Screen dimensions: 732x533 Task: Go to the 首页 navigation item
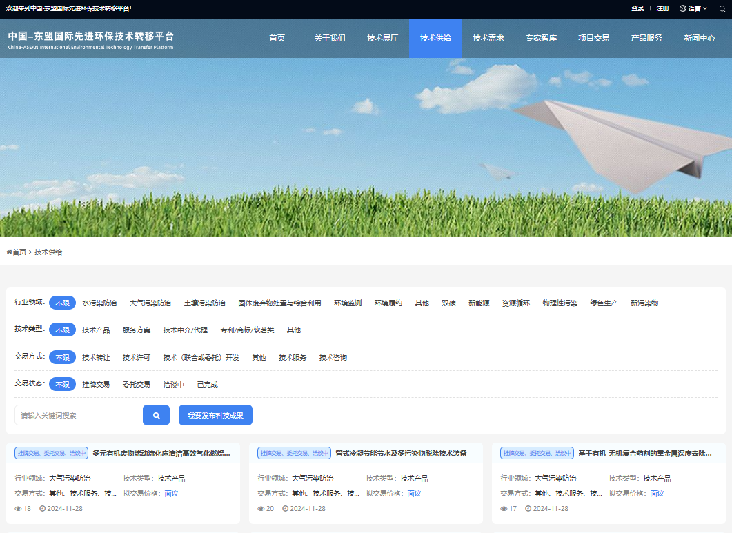pyautogui.click(x=277, y=38)
